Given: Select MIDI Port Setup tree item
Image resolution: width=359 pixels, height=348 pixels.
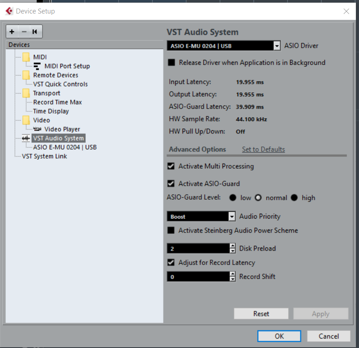Looking at the screenshot, I should [67, 66].
